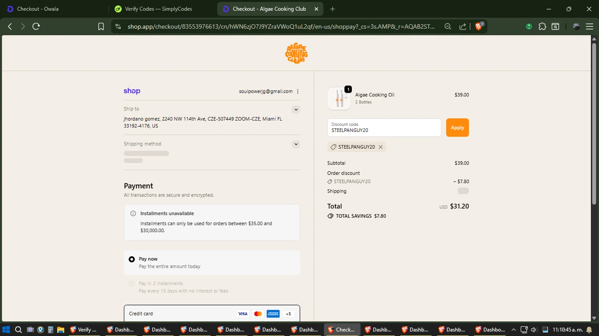This screenshot has height=336, width=599.
Task: Open site settings icon beside the URL
Action: pos(118,26)
